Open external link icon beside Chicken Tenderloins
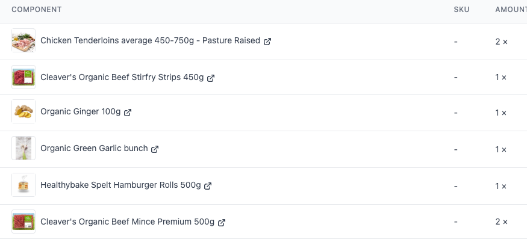The image size is (527, 242). point(267,42)
